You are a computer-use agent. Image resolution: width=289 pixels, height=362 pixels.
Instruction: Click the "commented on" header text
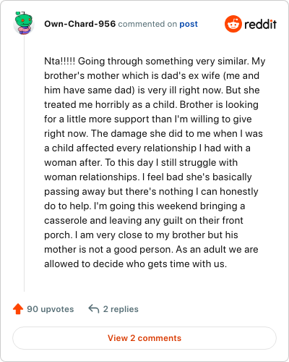[147, 24]
